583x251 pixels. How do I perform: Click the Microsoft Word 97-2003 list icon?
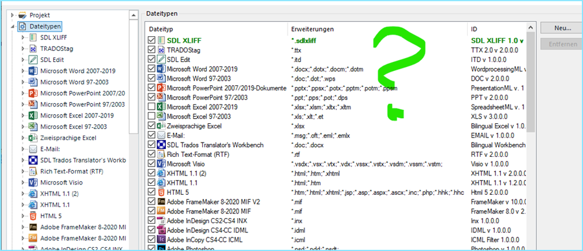tap(161, 79)
